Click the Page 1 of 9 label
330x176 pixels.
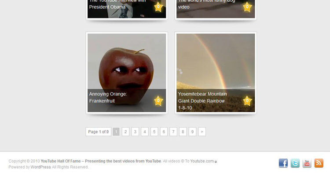tap(98, 132)
